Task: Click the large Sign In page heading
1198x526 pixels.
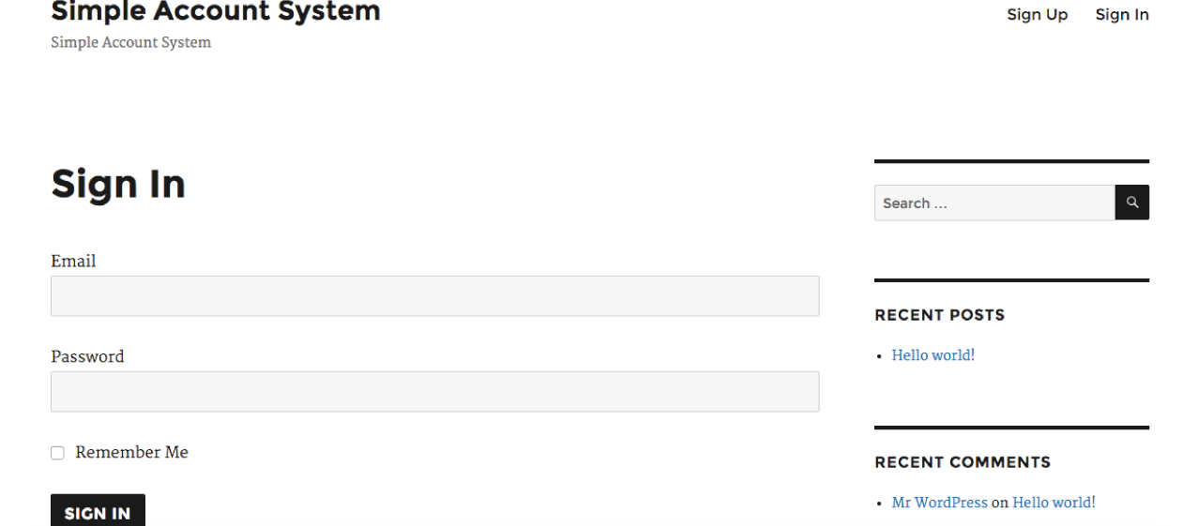Action: point(118,184)
